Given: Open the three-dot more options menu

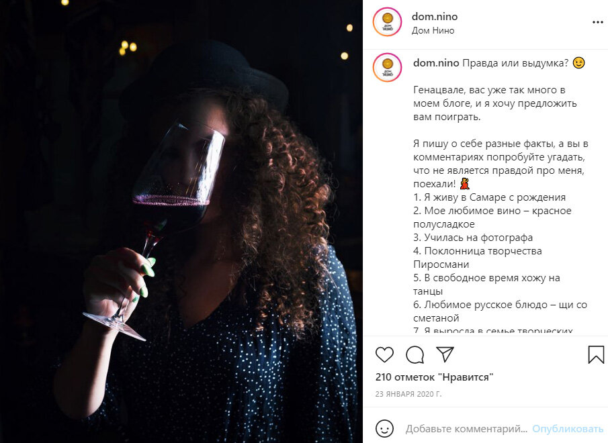Looking at the screenshot, I should [597, 22].
